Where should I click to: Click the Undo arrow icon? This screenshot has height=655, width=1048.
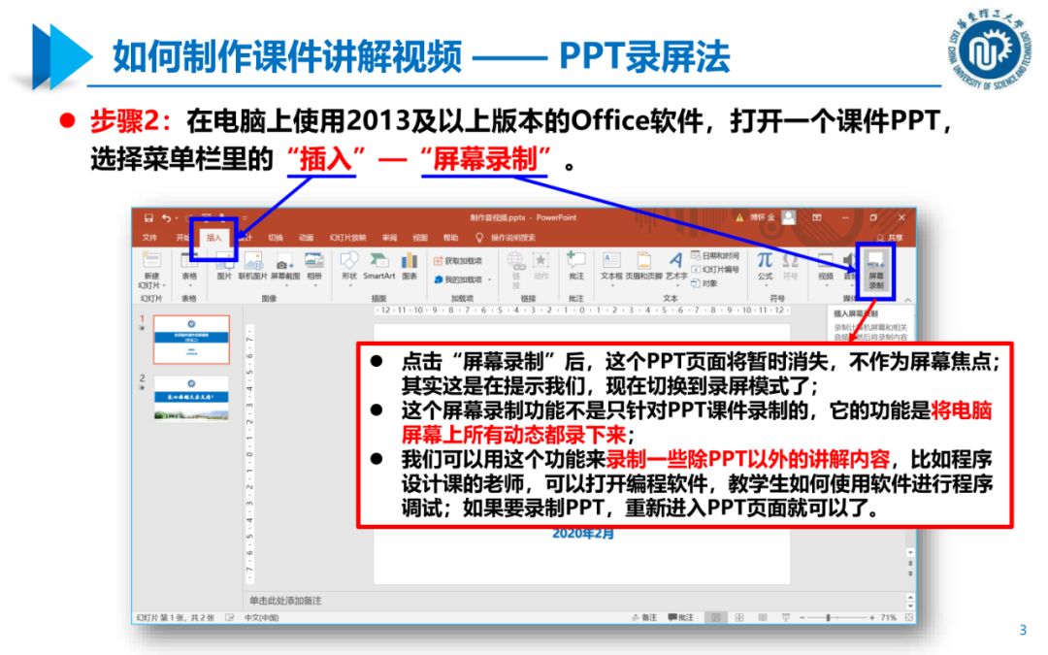[x=167, y=218]
